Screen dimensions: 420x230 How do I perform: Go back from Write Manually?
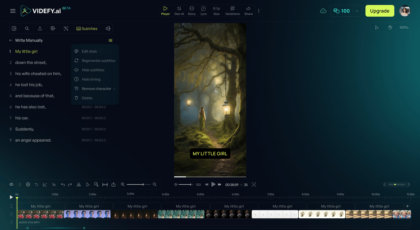[11, 40]
